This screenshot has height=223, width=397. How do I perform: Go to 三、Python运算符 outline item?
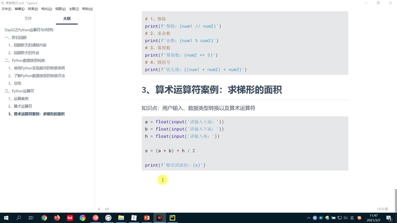(x=20, y=91)
